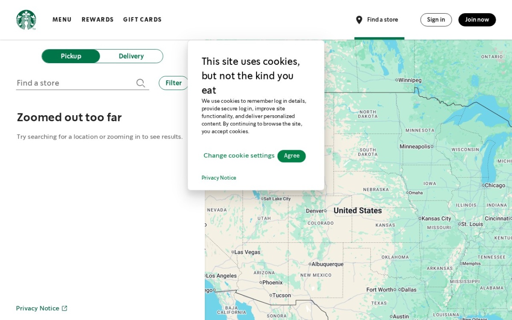Switch to the Delivery option
This screenshot has width=512, height=320.
[x=131, y=56]
